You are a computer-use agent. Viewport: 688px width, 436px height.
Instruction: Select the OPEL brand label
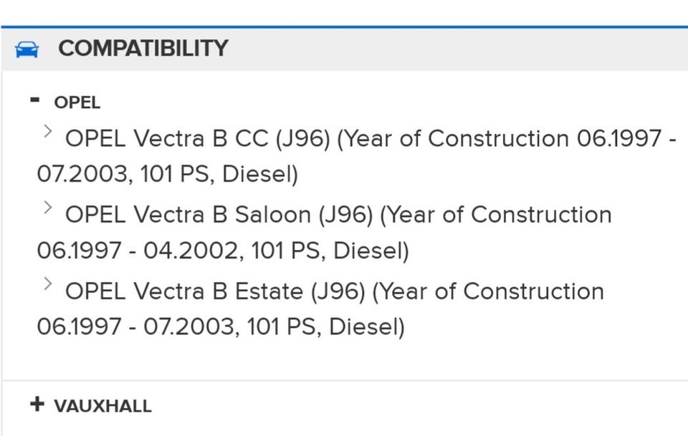coord(77,102)
